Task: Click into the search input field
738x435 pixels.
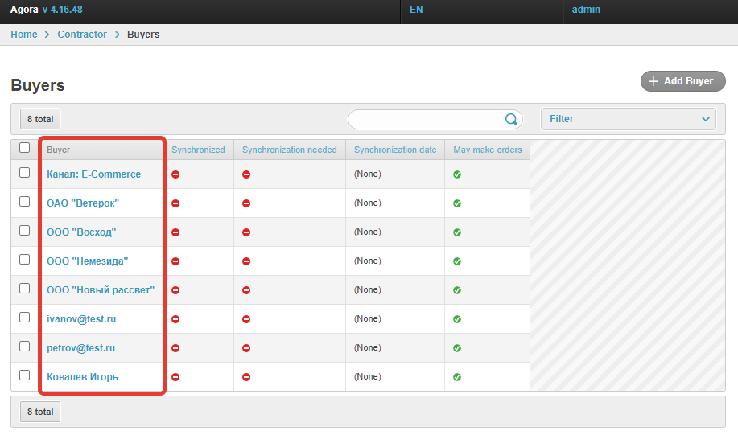Action: tap(425, 119)
